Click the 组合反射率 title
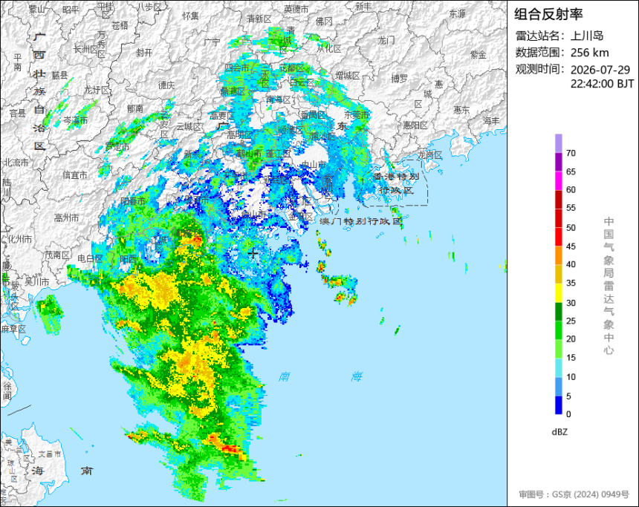The width and height of the screenshot is (639, 507). pos(548,14)
